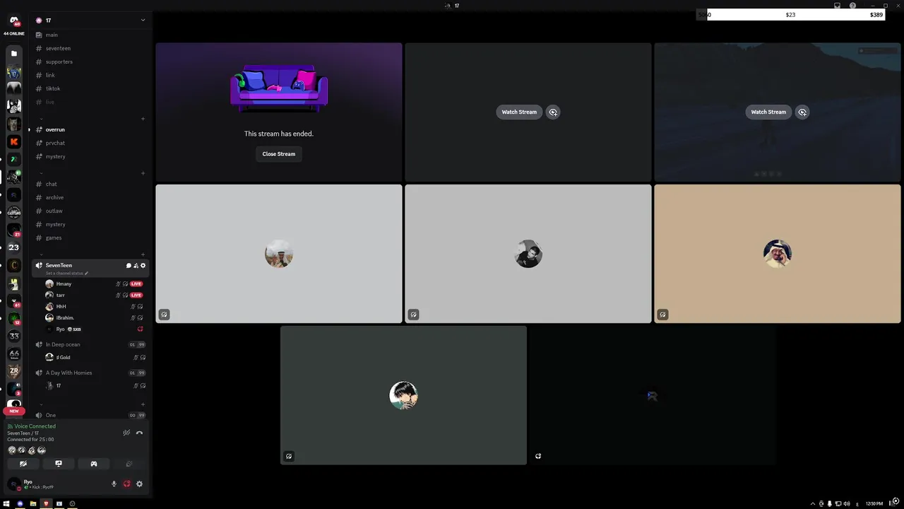The height and width of the screenshot is (509, 904).
Task: Join the In Deep ocean voice channel
Action: pyautogui.click(x=91, y=344)
